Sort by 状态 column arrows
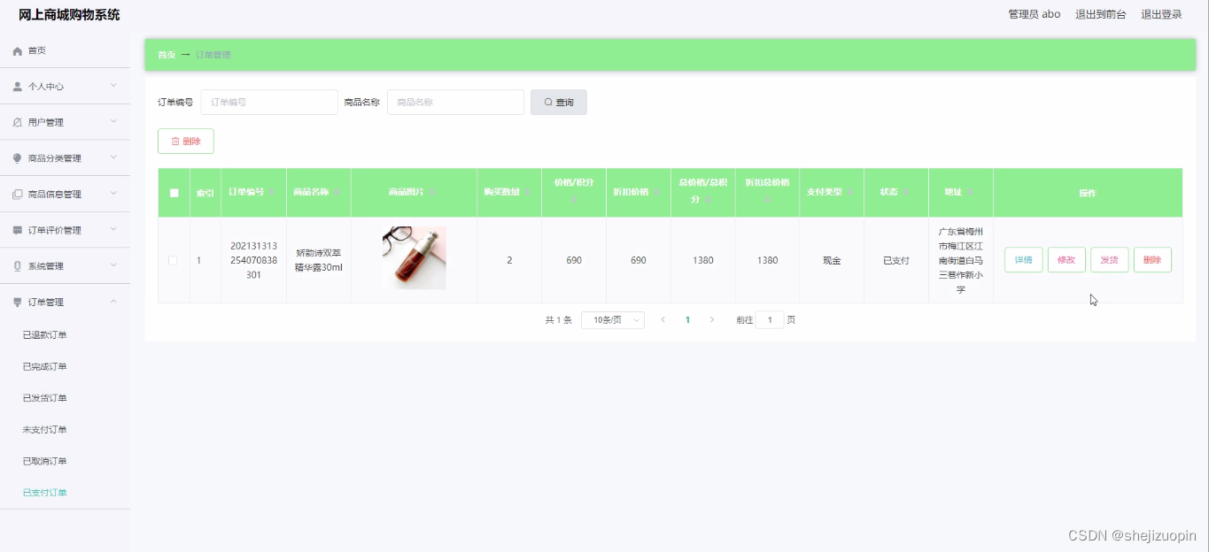 [x=907, y=193]
